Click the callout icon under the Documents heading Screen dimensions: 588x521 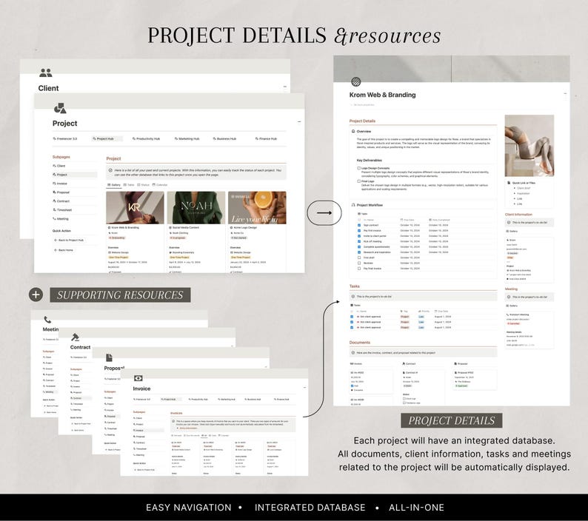coord(353,353)
